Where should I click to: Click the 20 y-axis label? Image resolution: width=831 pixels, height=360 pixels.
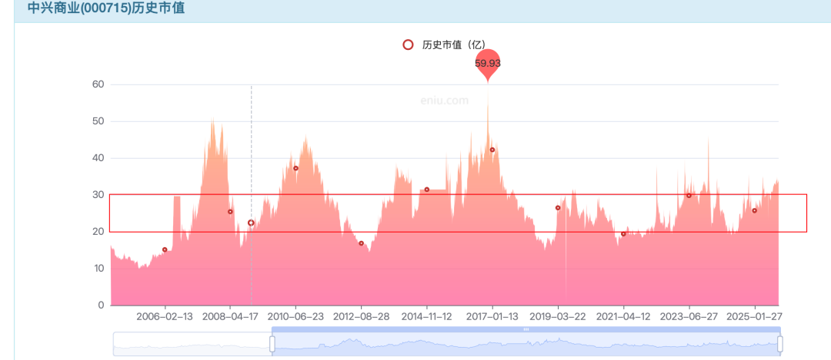(98, 232)
